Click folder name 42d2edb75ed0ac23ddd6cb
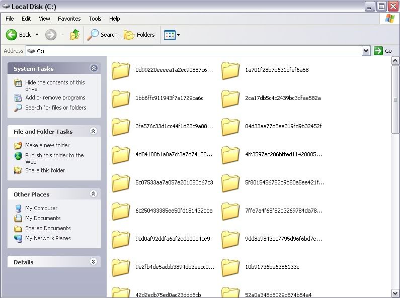Screen dimensions: 400x298 coord(168,295)
